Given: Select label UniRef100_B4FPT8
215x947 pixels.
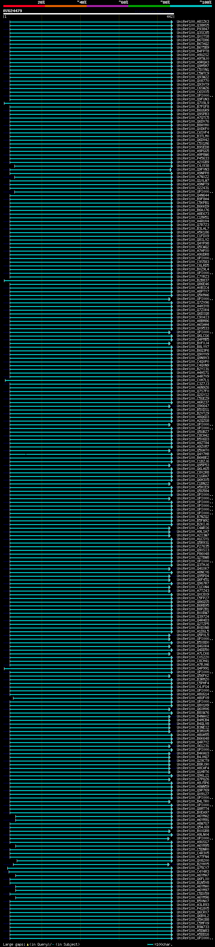Looking at the screenshot, I should (x=193, y=51).
